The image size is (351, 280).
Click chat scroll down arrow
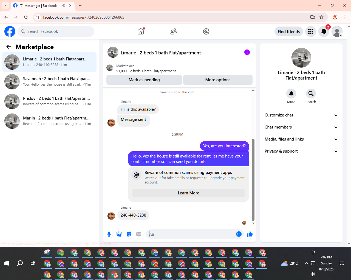click(x=253, y=223)
